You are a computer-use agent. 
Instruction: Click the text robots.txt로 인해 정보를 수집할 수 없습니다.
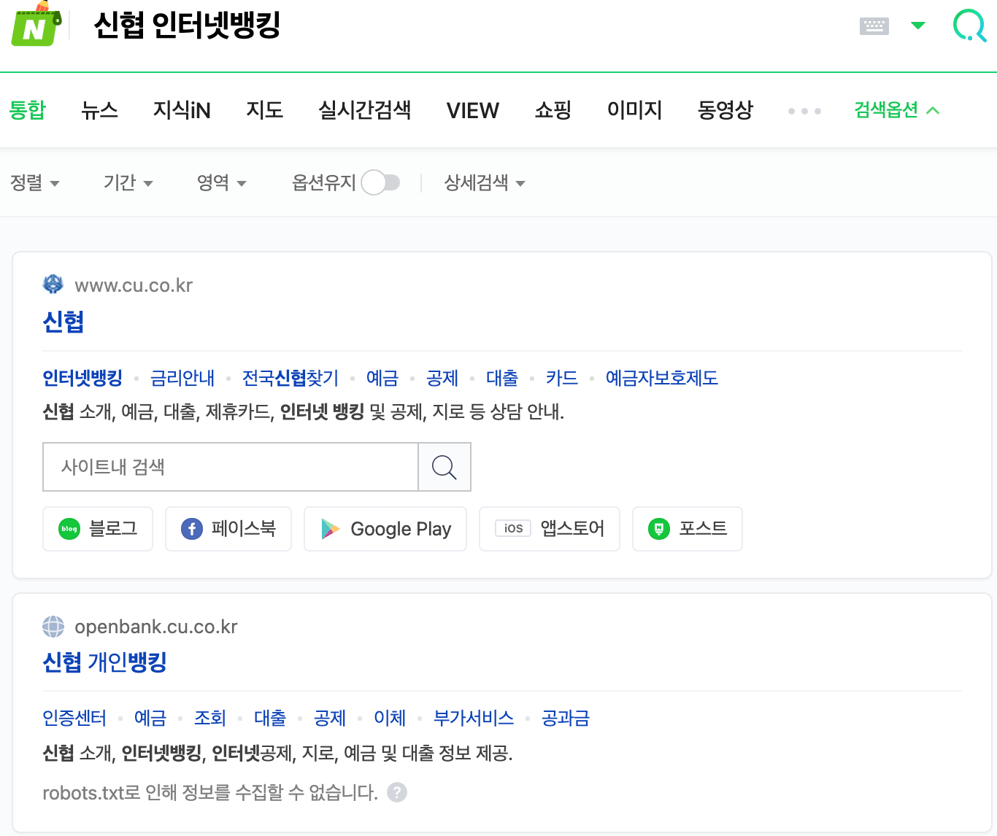pyautogui.click(x=210, y=792)
